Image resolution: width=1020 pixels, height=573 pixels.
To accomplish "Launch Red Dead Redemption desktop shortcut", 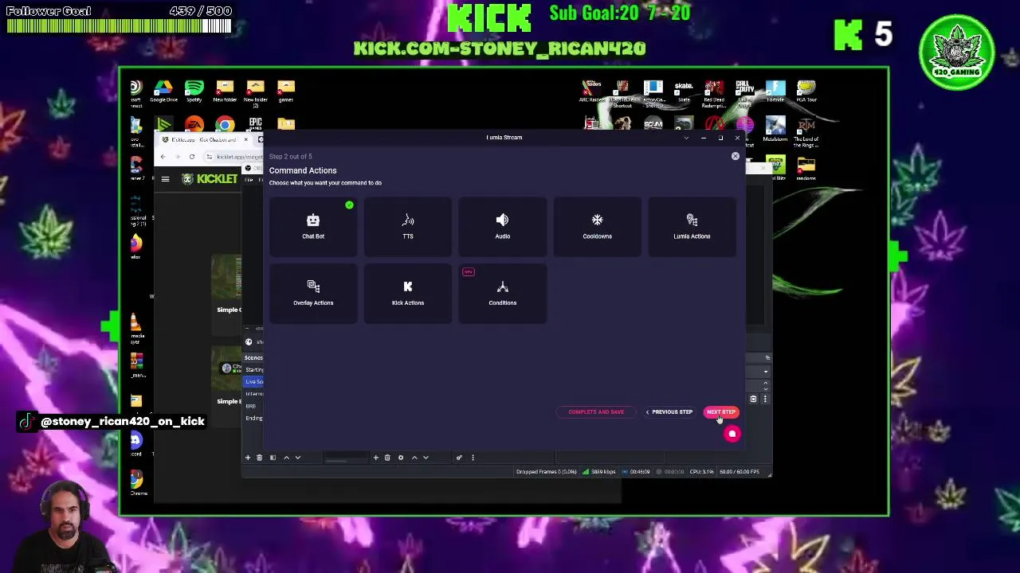I will (714, 94).
